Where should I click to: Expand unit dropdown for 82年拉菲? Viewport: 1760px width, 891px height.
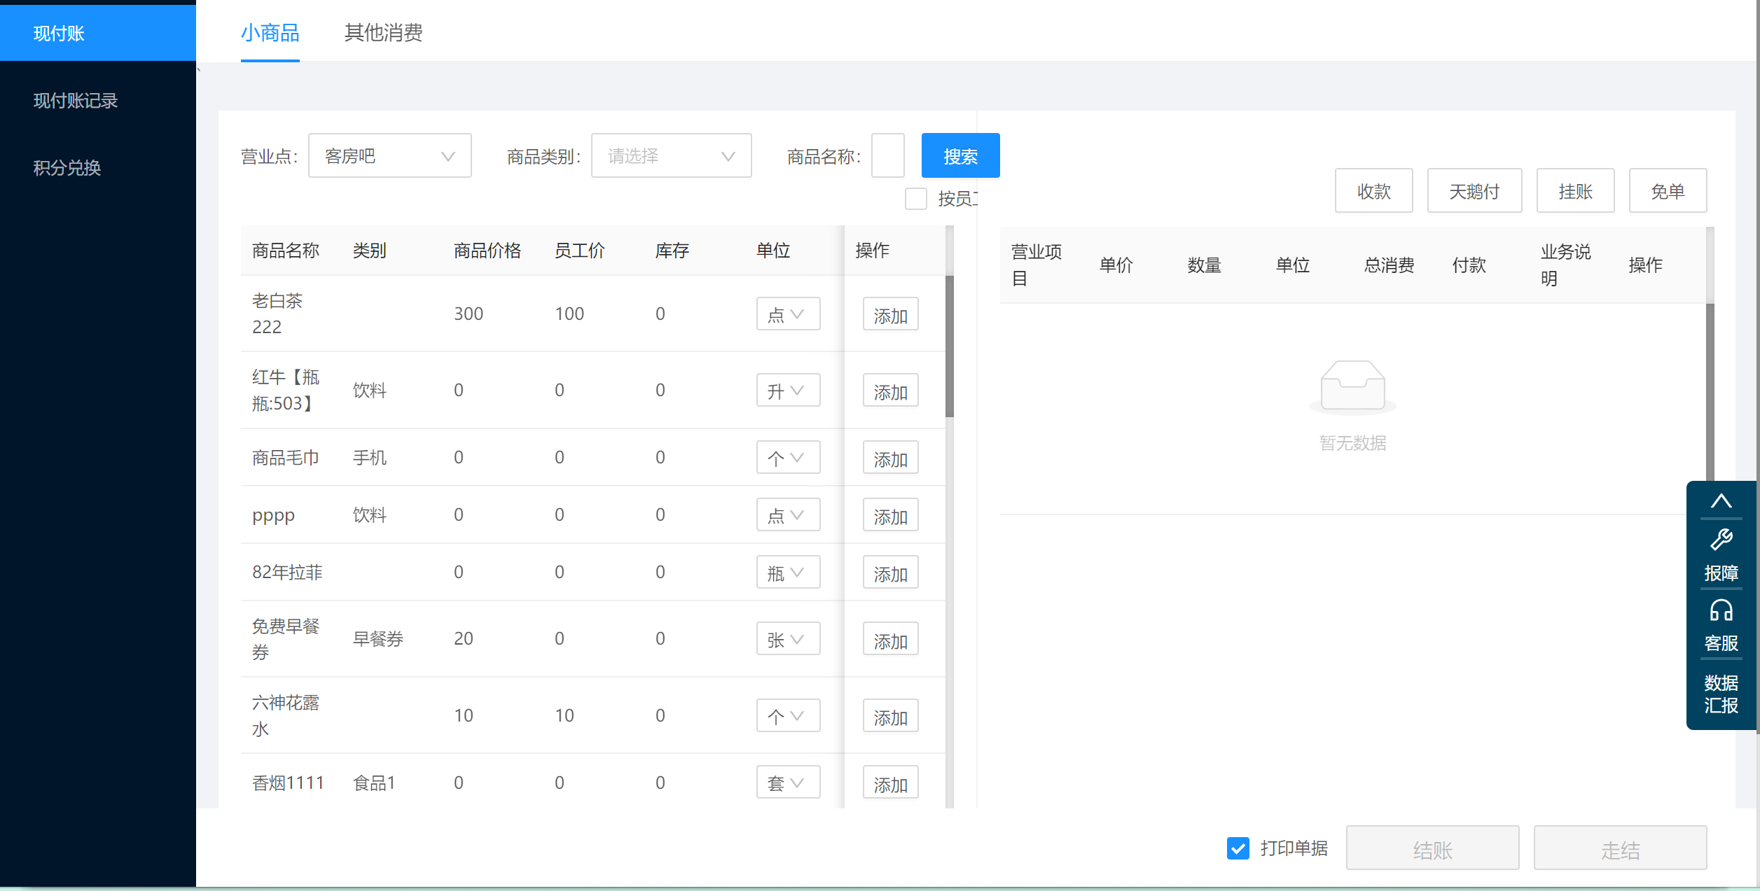click(788, 572)
